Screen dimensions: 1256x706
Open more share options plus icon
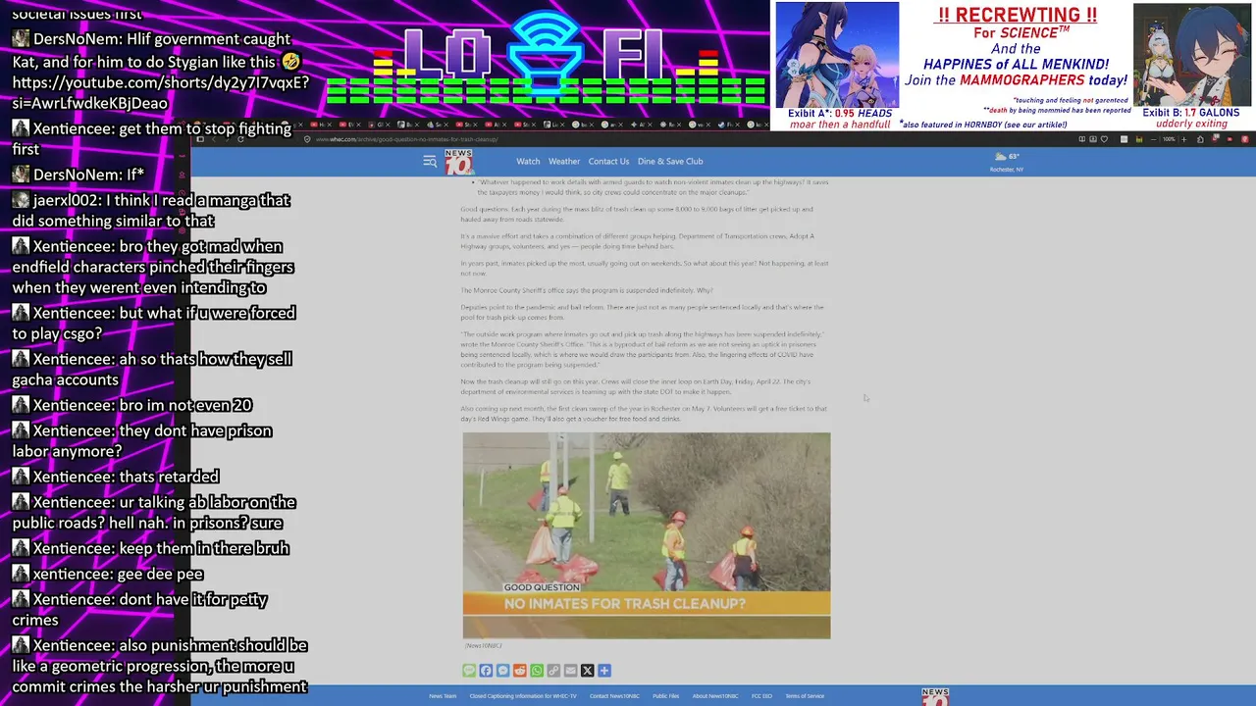point(604,671)
